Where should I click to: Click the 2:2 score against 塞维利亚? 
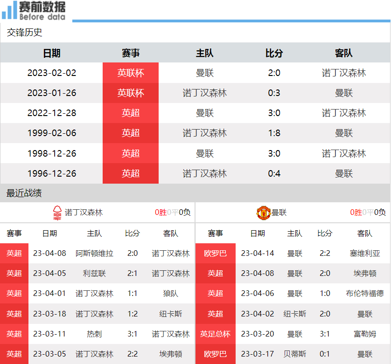325,254
